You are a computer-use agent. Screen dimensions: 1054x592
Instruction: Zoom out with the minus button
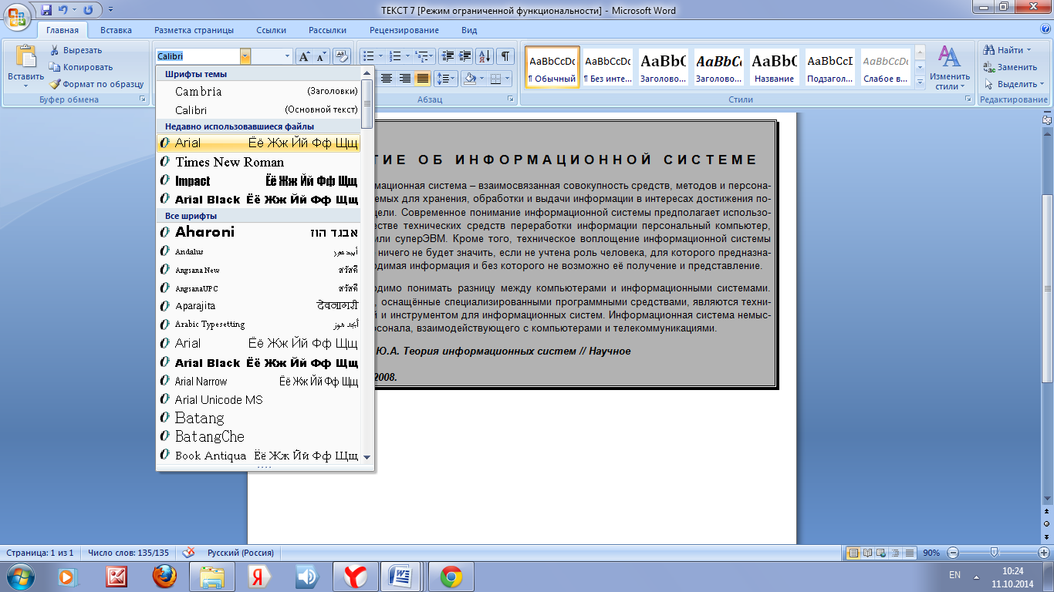pyautogui.click(x=953, y=553)
